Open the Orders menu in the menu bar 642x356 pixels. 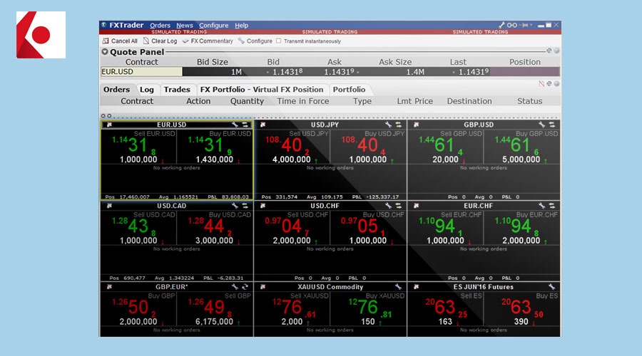tap(160, 26)
